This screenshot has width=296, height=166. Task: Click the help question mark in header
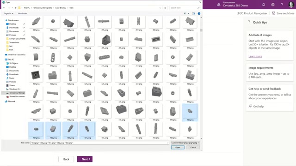(x=282, y=5)
